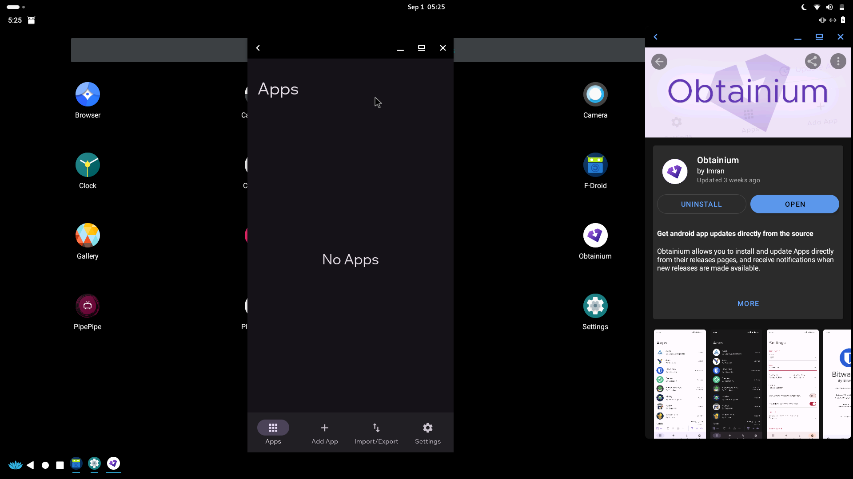Maximize the Obtainium window

pos(422,48)
